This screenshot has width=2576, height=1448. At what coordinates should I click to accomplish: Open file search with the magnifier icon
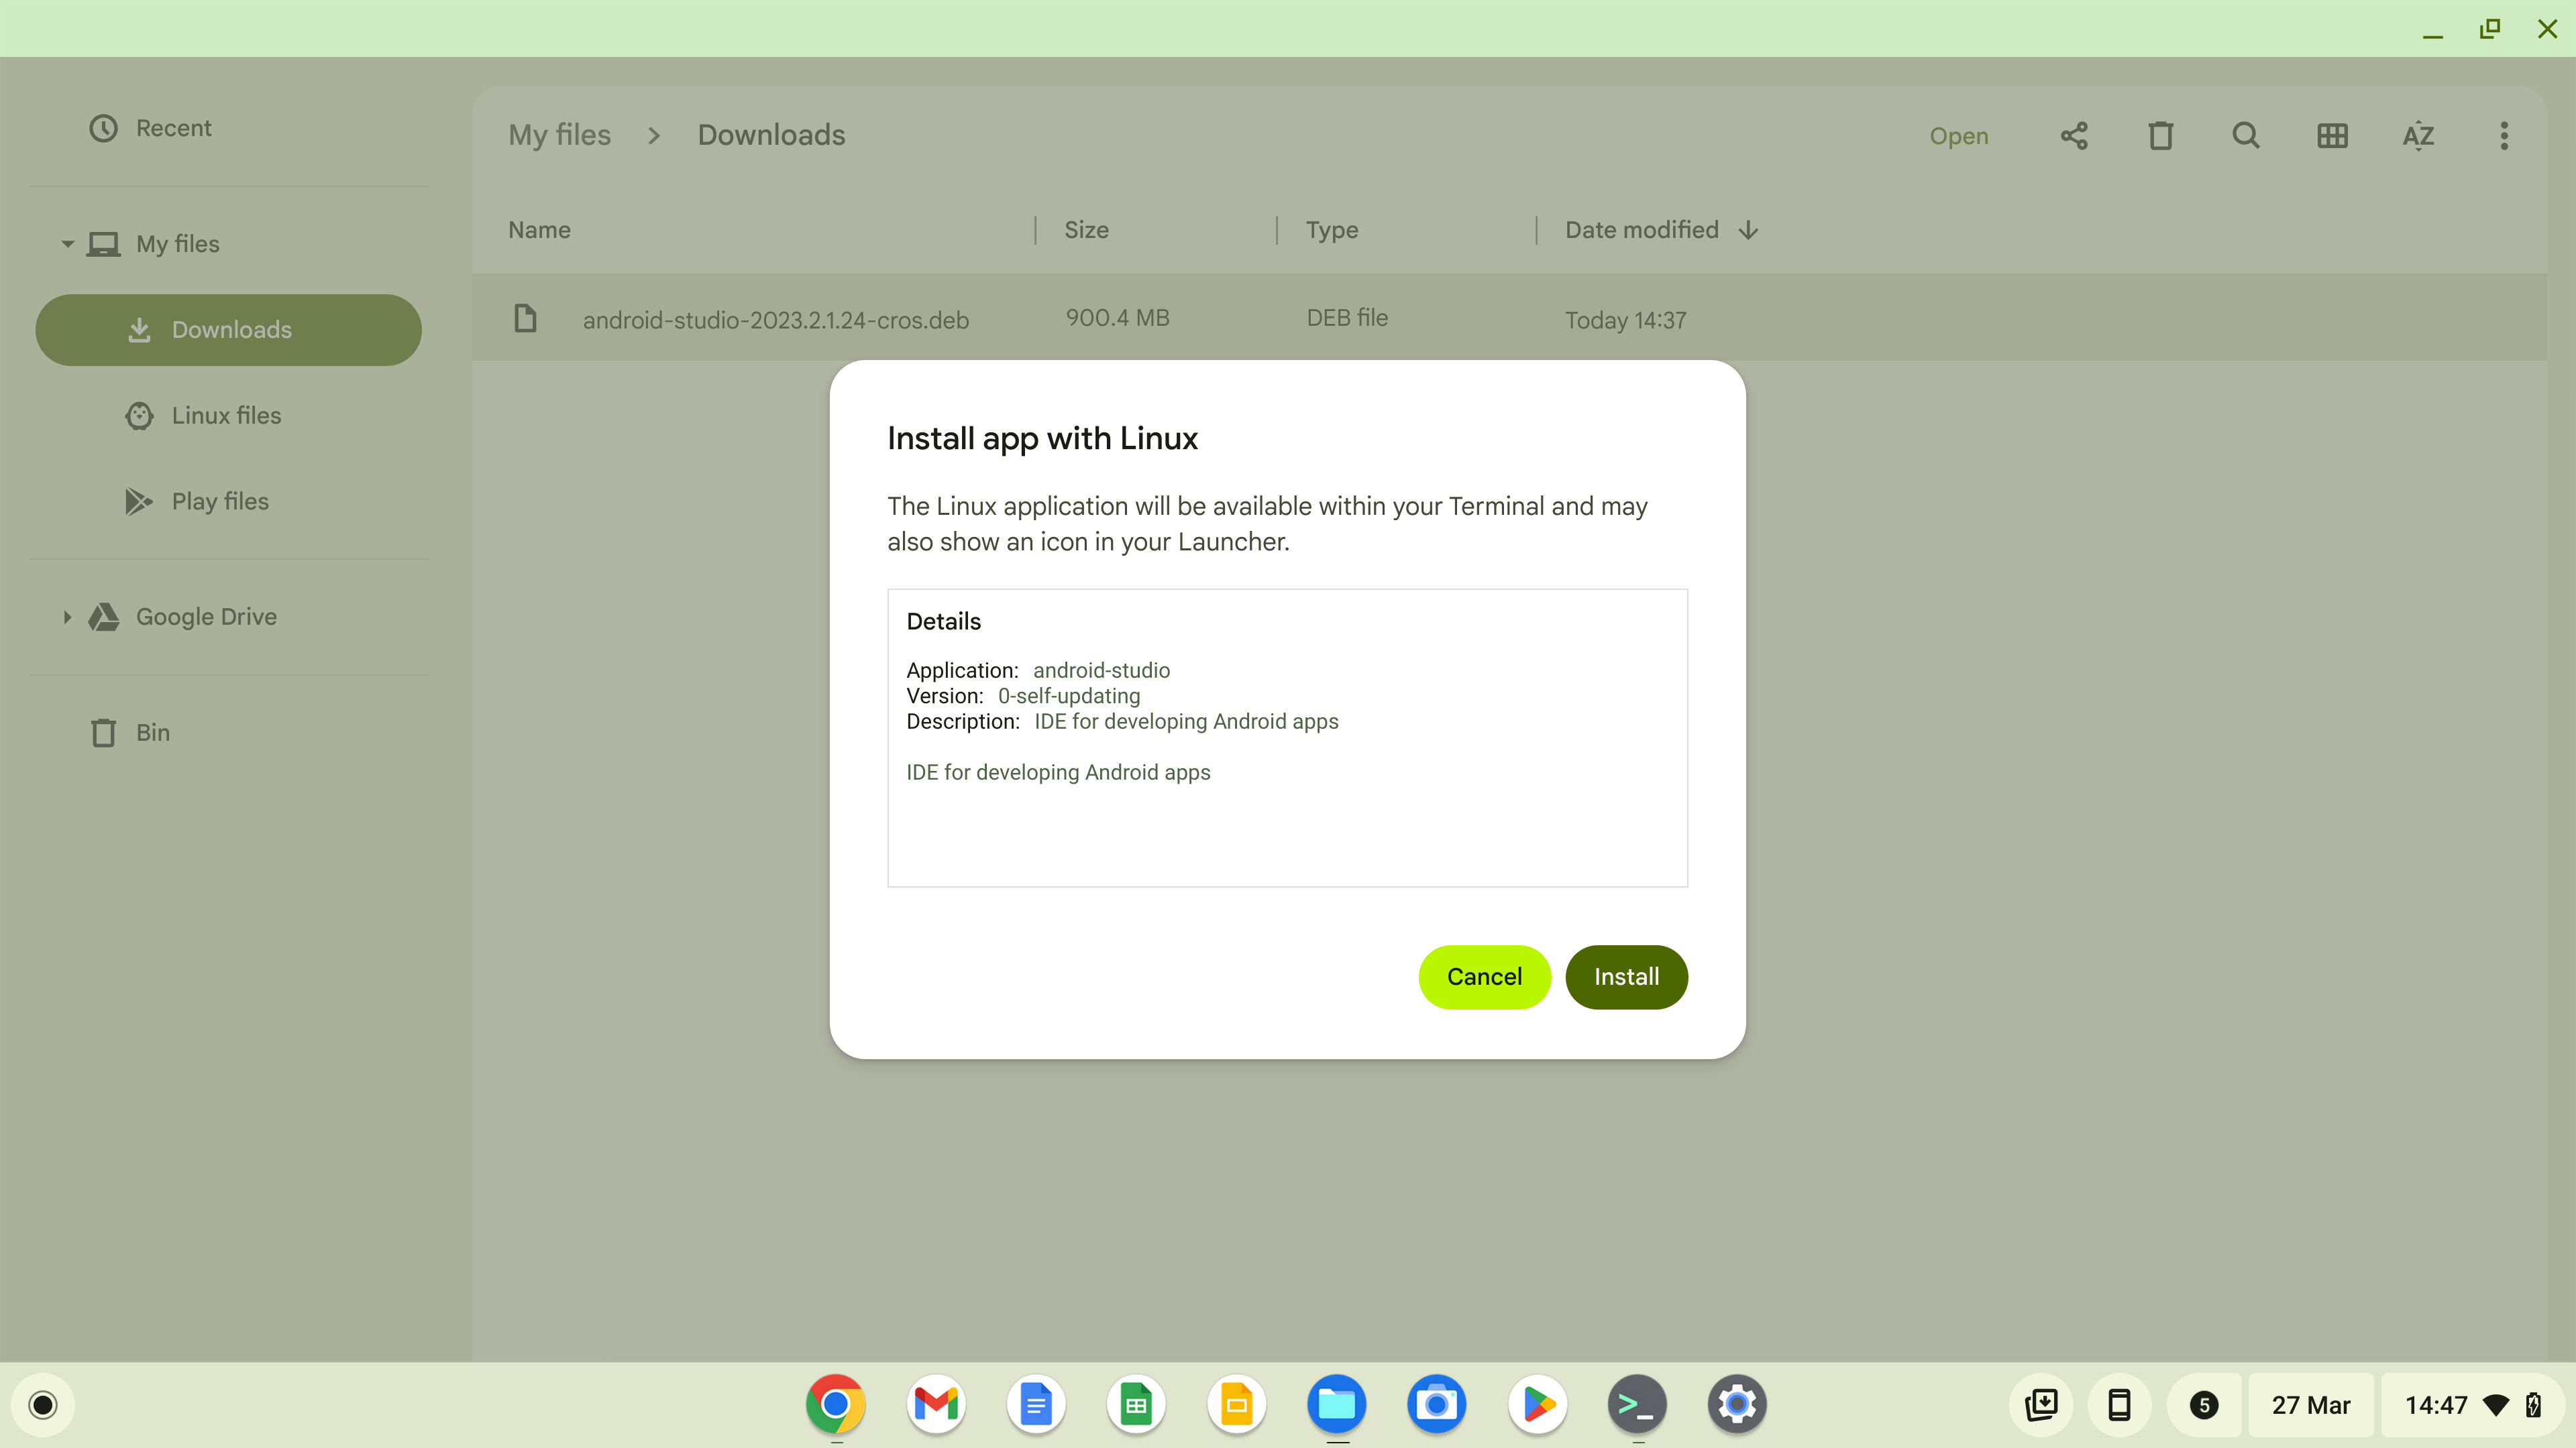click(x=2246, y=136)
